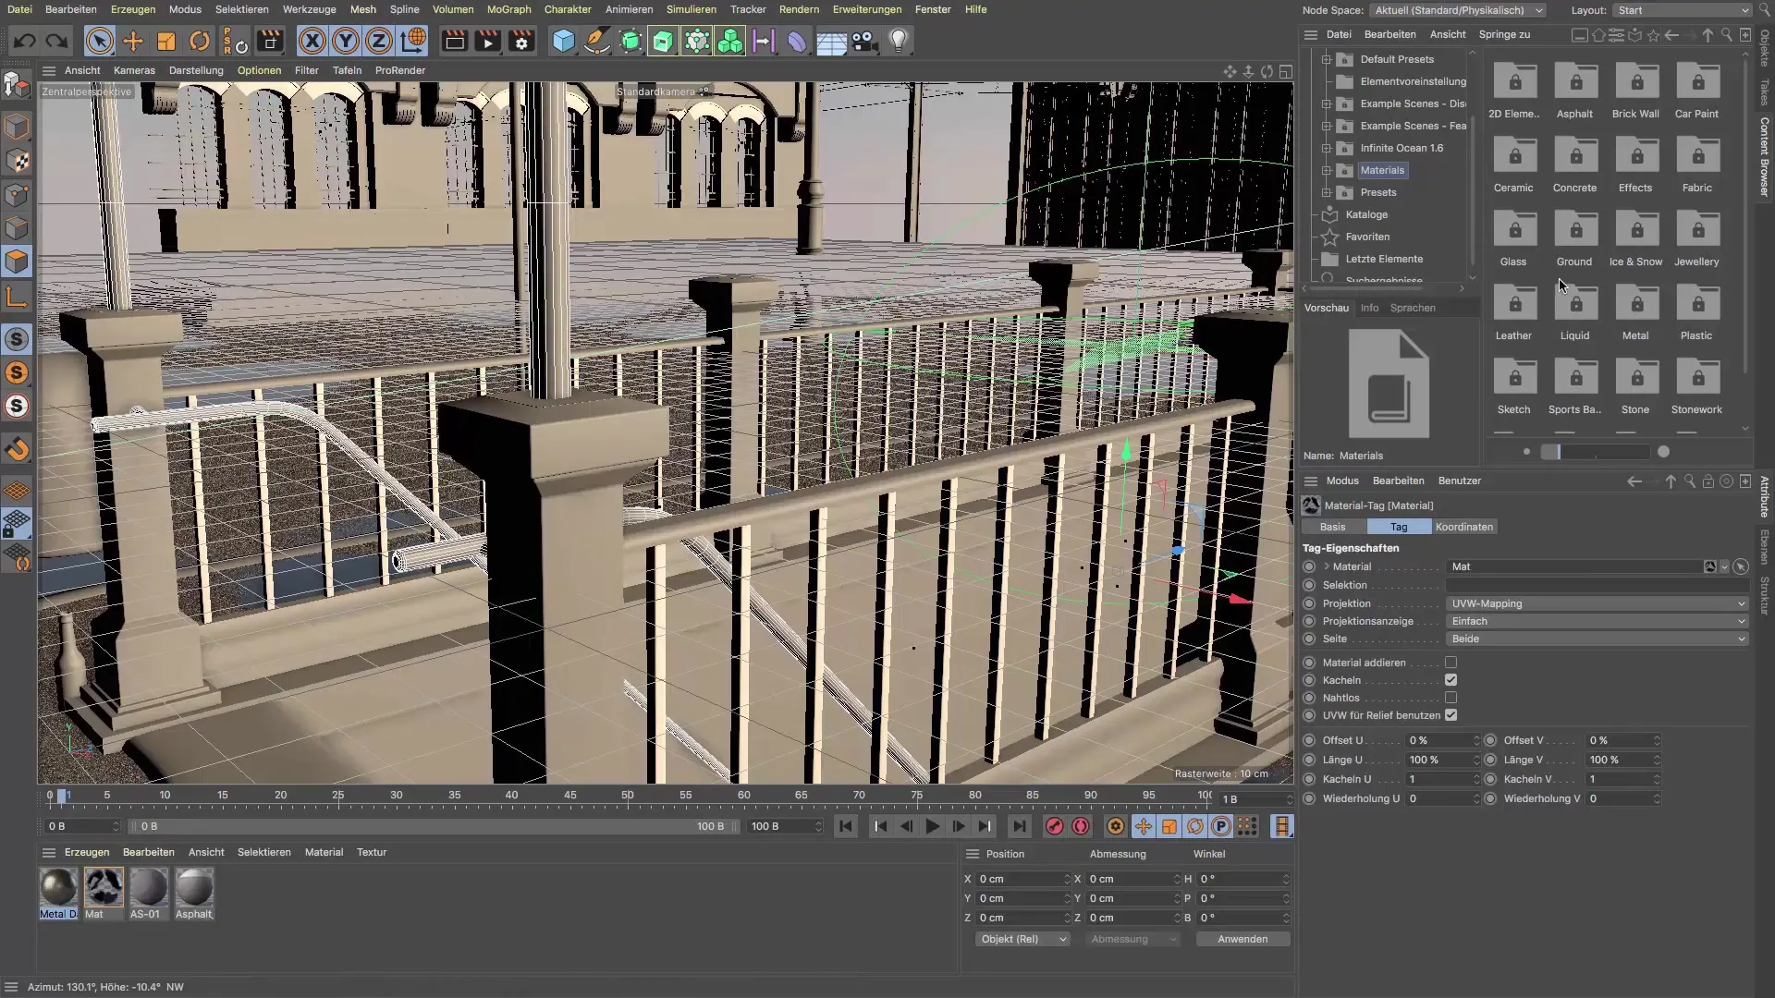Select the live selection cursor tool
The width and height of the screenshot is (1775, 998).
pyautogui.click(x=100, y=41)
